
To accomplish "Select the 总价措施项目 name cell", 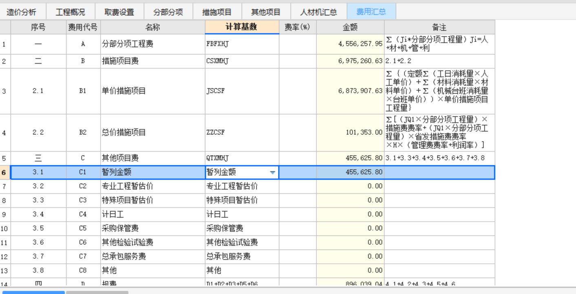I will 153,133.
